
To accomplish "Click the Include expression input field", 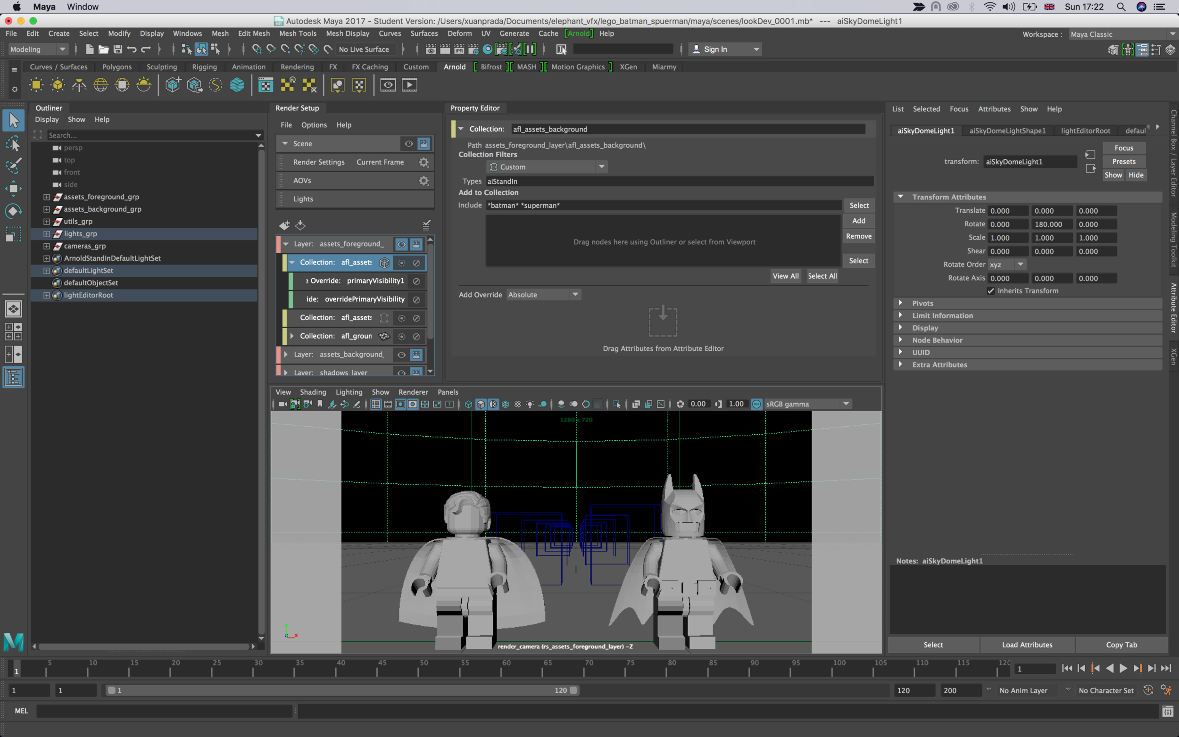I will pyautogui.click(x=664, y=205).
